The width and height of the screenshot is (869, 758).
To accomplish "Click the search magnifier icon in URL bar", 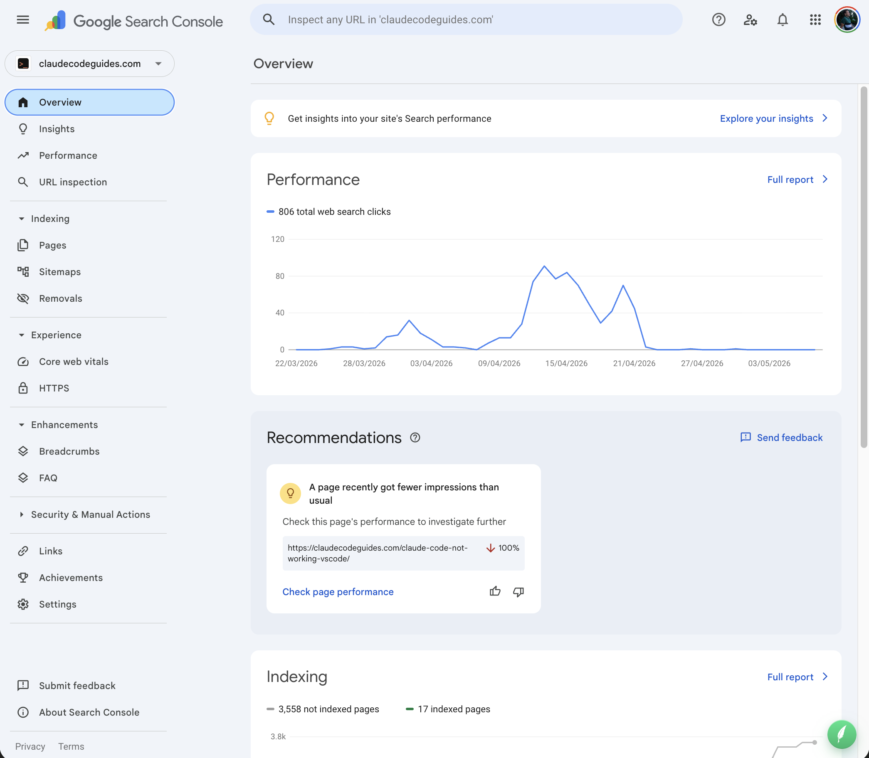I will click(x=268, y=20).
